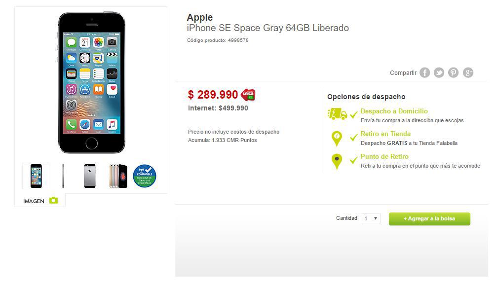Click the green camera icon beside IMAGEN
The image size is (497, 285).
point(54,201)
